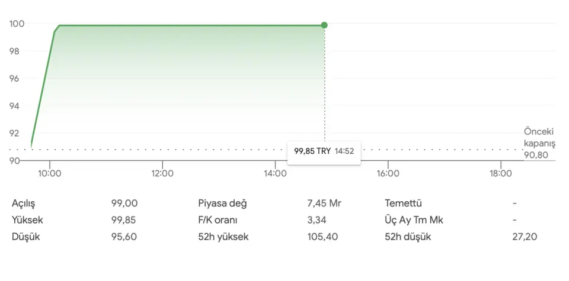Click the Düşük value 95,60

pyautogui.click(x=123, y=237)
